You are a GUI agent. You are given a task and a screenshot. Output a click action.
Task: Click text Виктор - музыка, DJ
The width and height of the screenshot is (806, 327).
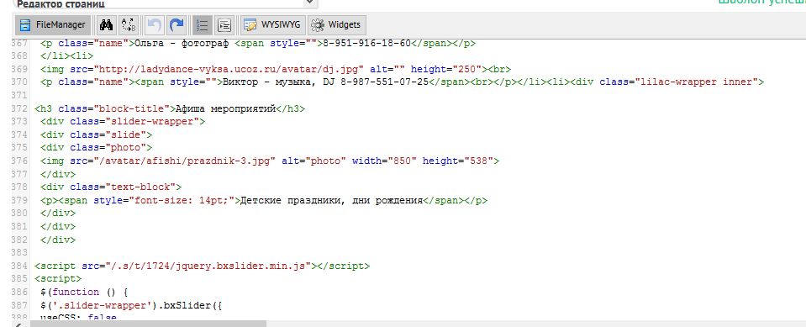pos(278,82)
